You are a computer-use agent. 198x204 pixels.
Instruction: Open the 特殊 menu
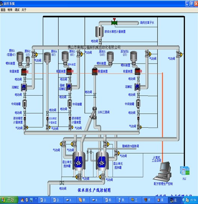10,10
